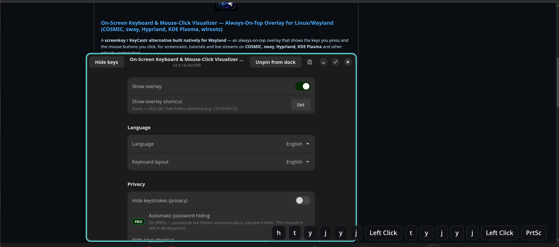Set the show-overlay shortcut
Screen dimensions: 559x247
click(x=300, y=105)
